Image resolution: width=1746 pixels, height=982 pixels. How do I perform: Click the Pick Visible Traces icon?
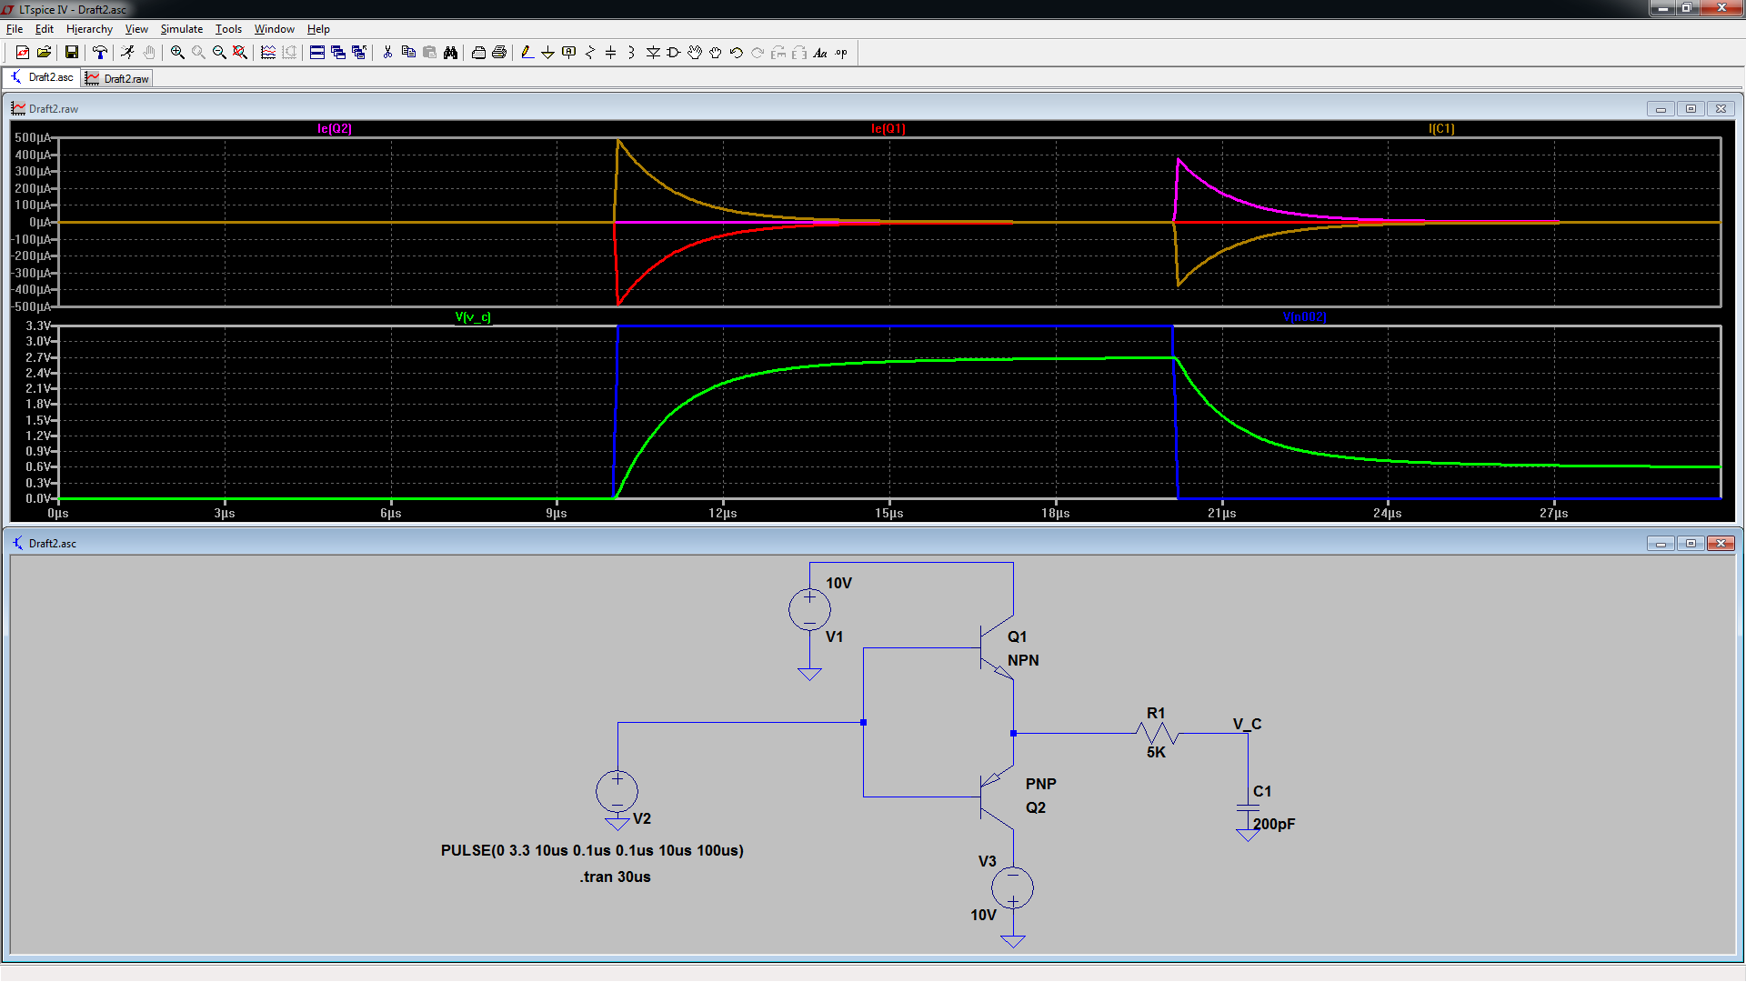(268, 53)
